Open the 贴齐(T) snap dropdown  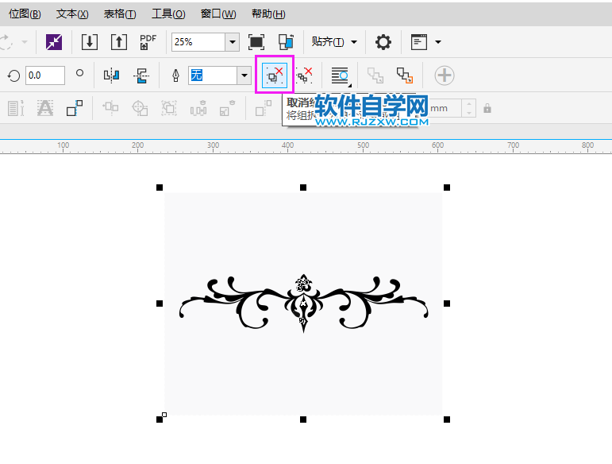tap(334, 42)
